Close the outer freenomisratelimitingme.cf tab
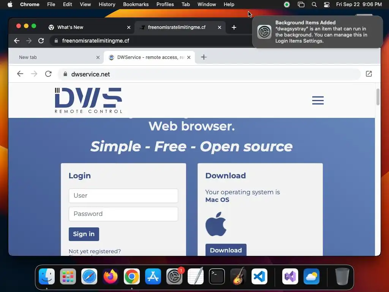The image size is (389, 292). [x=219, y=27]
